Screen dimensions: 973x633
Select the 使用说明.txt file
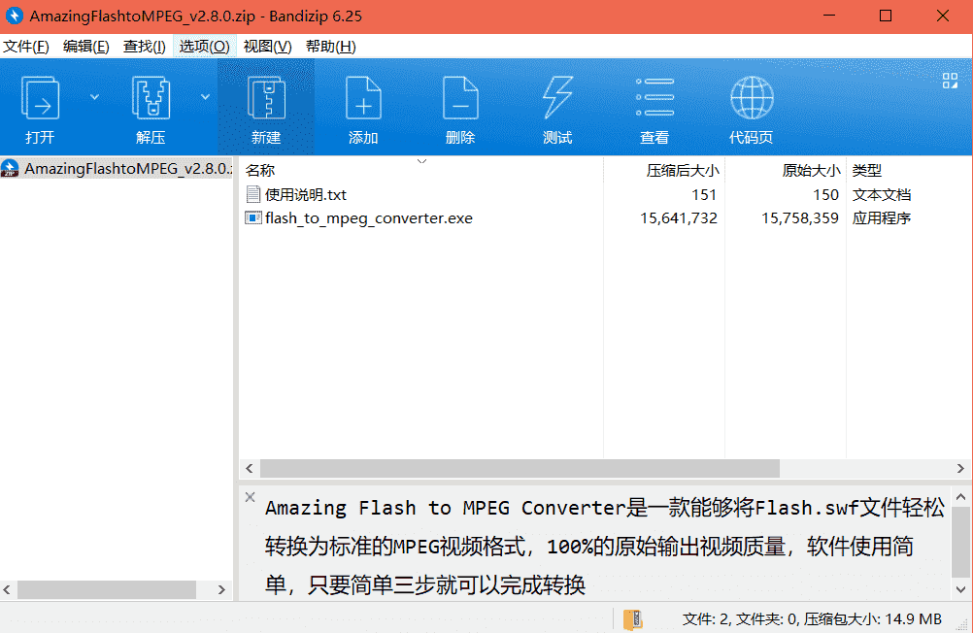point(305,195)
